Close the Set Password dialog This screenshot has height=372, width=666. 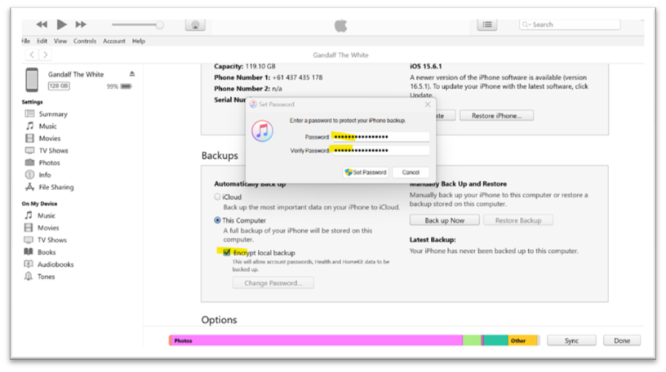[428, 104]
